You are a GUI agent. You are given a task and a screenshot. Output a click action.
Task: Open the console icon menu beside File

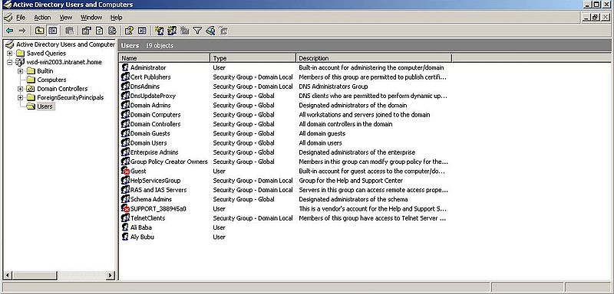tap(8, 18)
